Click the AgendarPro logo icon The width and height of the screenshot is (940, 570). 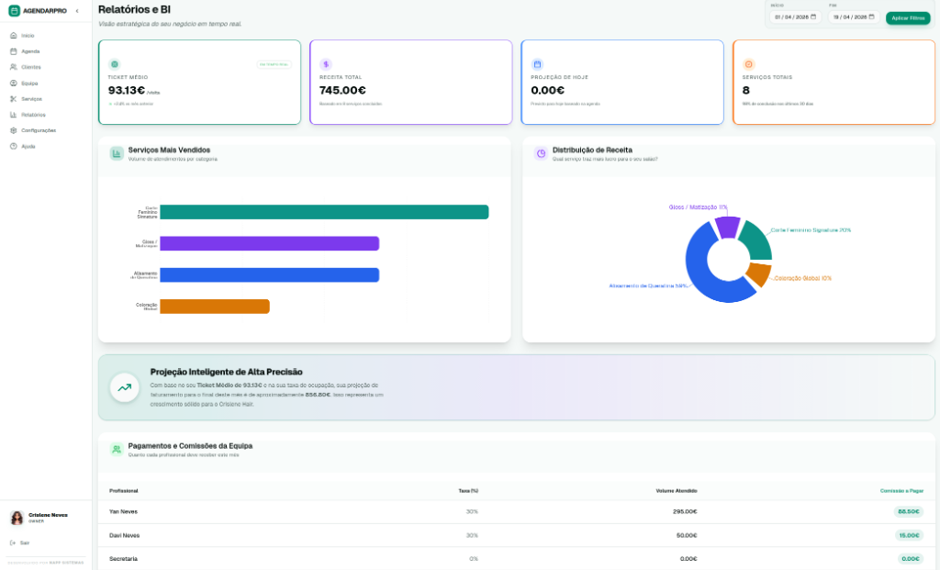14,11
